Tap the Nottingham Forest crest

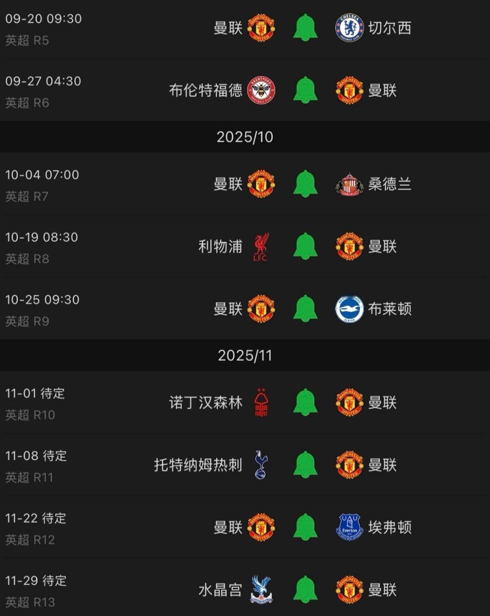261,402
